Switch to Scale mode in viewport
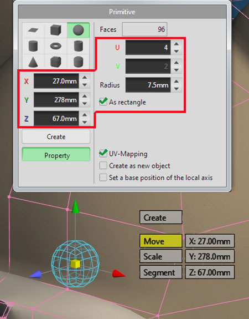The width and height of the screenshot is (249, 319). [160, 256]
